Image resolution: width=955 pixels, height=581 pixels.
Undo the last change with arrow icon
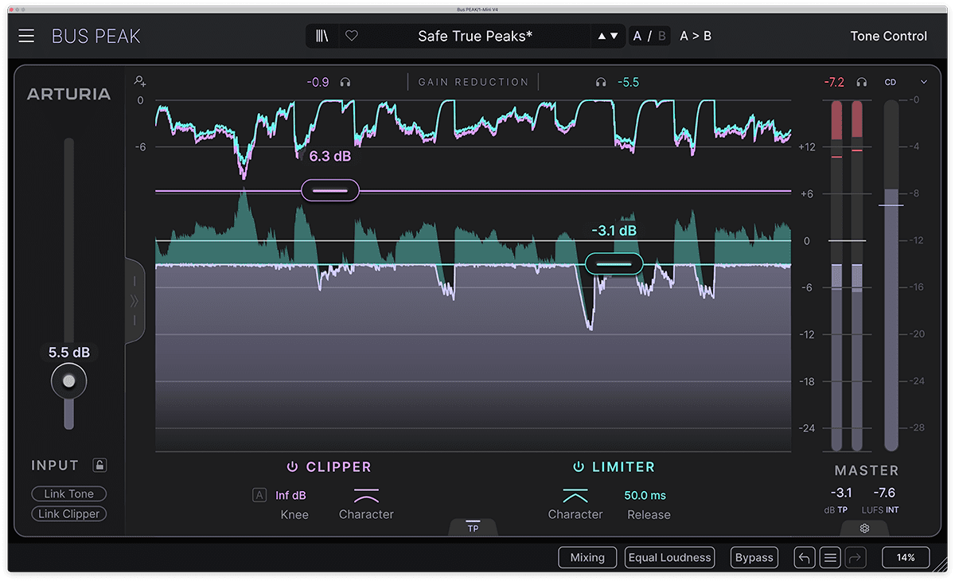pyautogui.click(x=805, y=558)
